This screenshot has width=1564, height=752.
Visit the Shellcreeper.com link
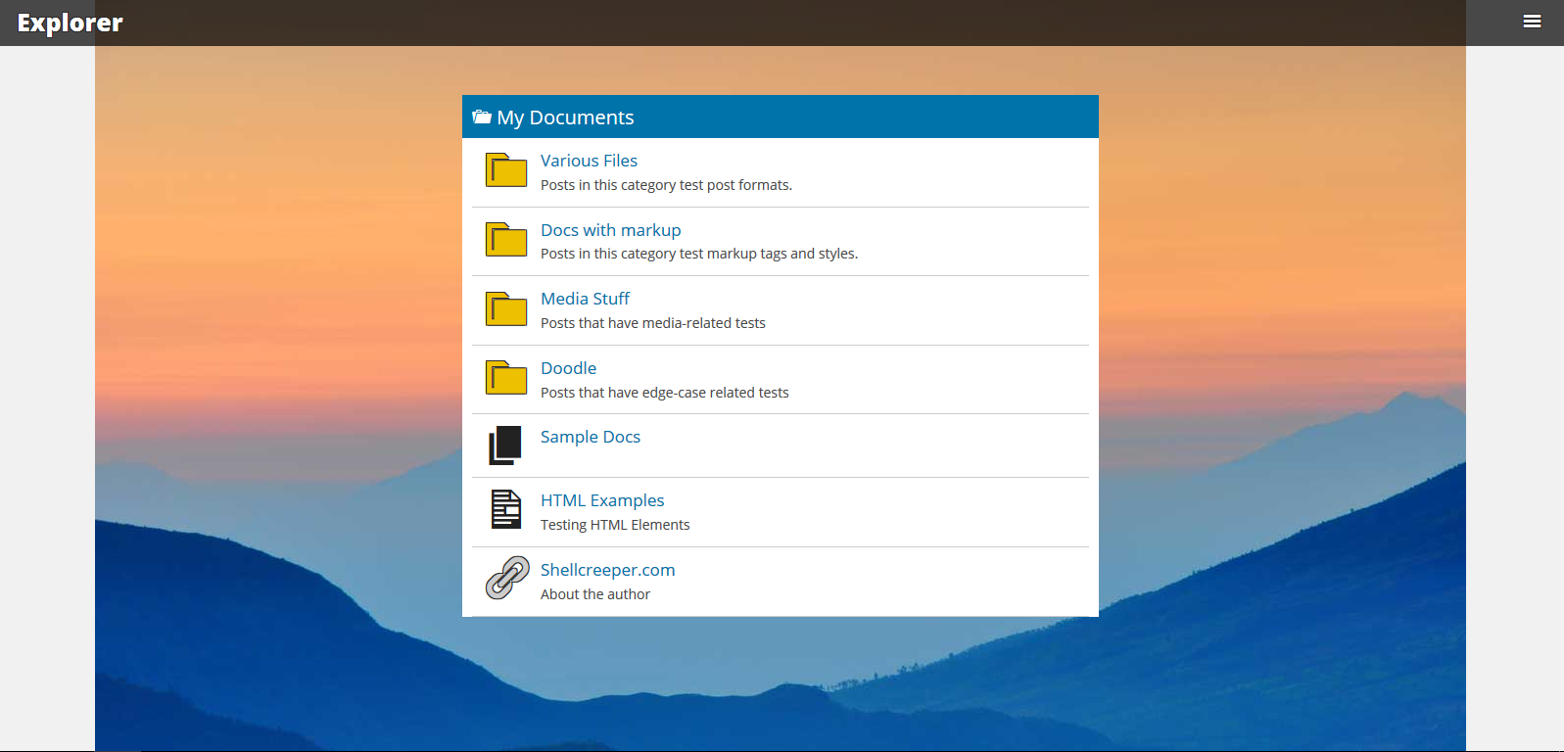click(607, 570)
